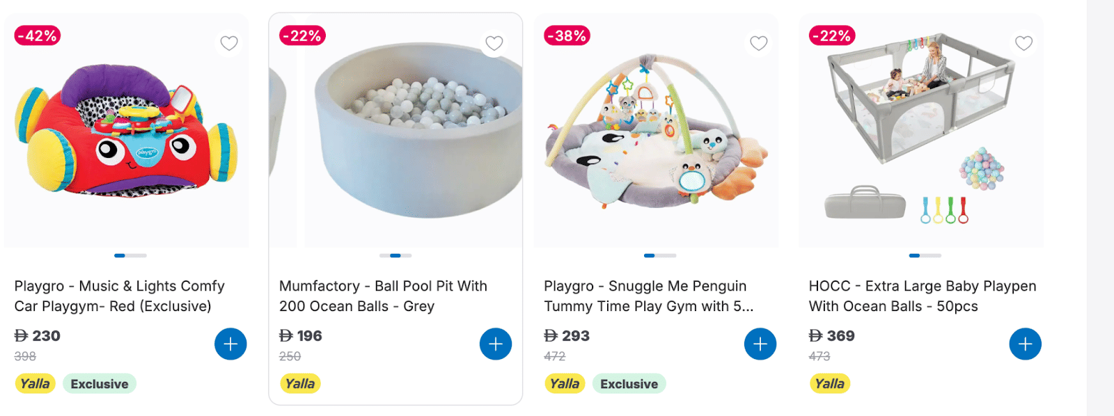Screen dimensions: 1114x416
Task: Open Playgro Snuggle Me Penguin product title
Action: pyautogui.click(x=648, y=296)
